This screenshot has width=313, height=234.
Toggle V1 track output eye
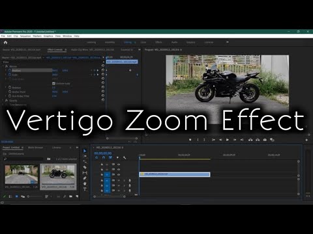(119, 174)
